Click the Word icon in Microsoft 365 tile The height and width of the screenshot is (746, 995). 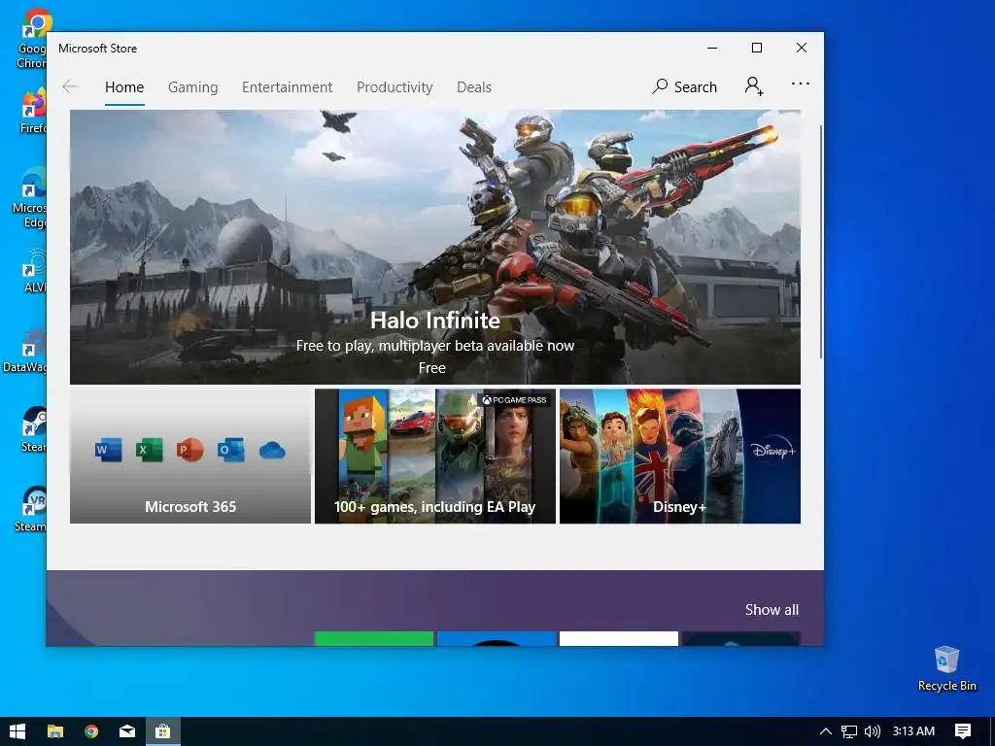point(108,451)
